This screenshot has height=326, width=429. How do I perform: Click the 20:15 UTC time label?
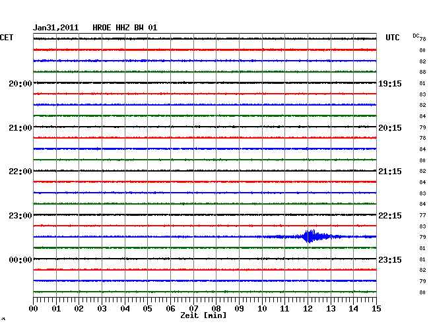[x=390, y=128]
